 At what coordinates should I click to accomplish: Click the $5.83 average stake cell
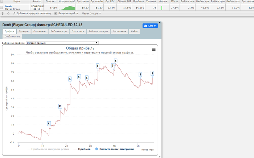[83, 8]
